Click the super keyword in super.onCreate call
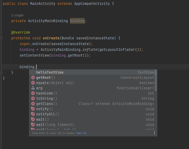The width and height of the screenshot is (189, 149). (x=25, y=44)
